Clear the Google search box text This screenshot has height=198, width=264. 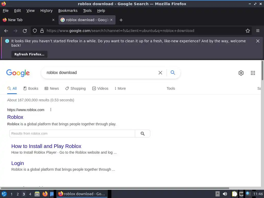(x=160, y=72)
